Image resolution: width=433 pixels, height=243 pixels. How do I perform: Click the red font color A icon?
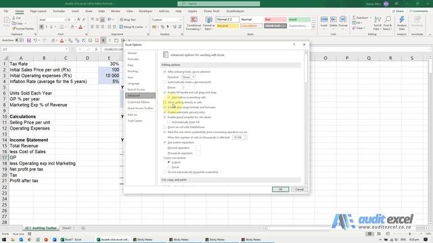(81, 27)
